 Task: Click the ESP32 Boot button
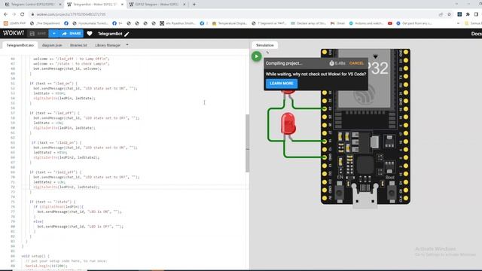pyautogui.click(x=392, y=193)
